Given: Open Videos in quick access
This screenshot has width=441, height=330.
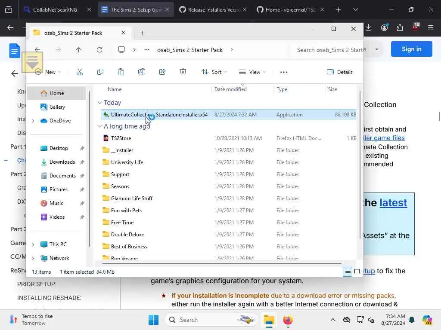Looking at the screenshot, I should coord(58,217).
